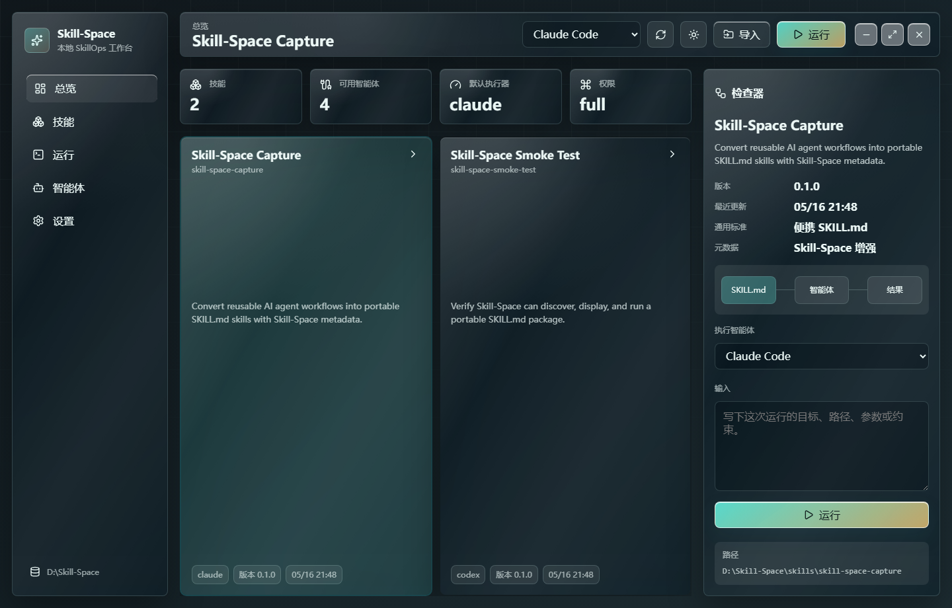Select the Skill-Space Smoke Test card title
This screenshot has height=608, width=952.
click(x=515, y=155)
